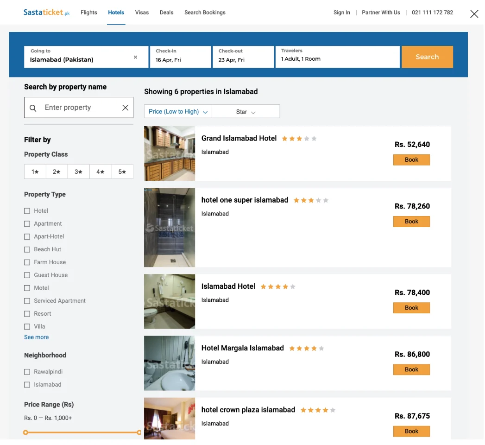Check the Farm House property type
Screen dimensions: 485x445
(x=27, y=262)
